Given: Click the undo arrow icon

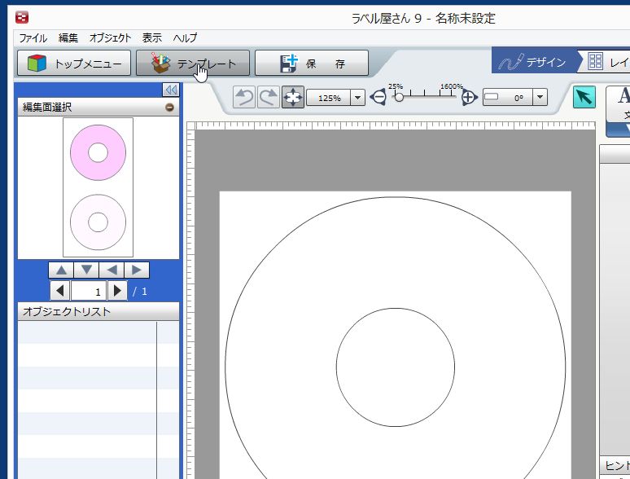Looking at the screenshot, I should 244,97.
